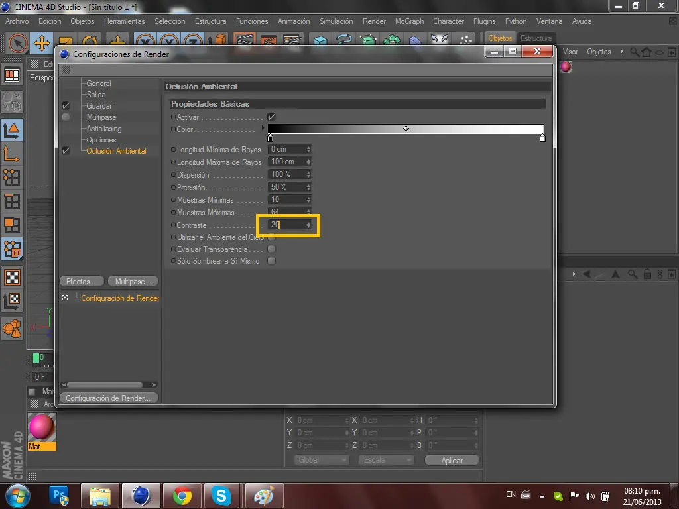Switch to Model mode in left sidebar
The width and height of the screenshot is (679, 509).
pyautogui.click(x=12, y=129)
